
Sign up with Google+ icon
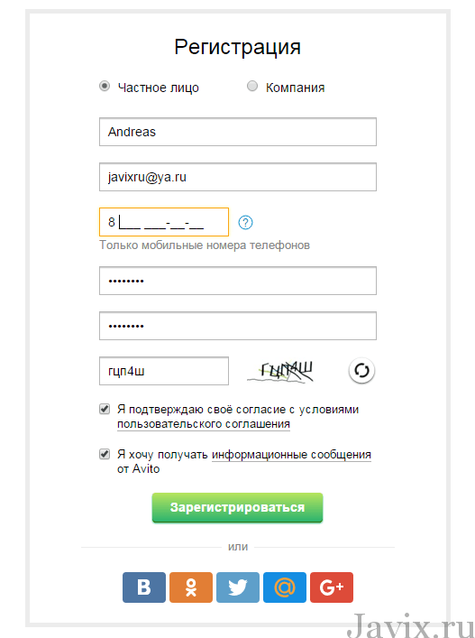(x=332, y=587)
